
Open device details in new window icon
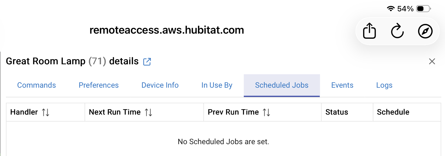[147, 62]
